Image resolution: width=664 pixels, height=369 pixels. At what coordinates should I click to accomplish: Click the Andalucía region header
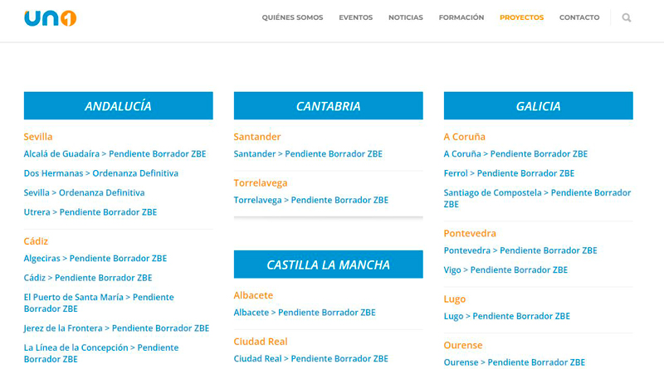coord(118,106)
